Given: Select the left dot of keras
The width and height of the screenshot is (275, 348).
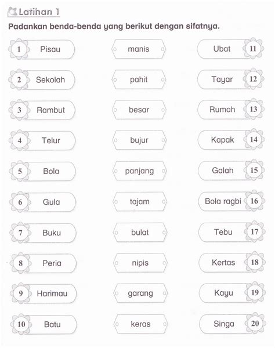Looking at the screenshot, I should click(x=117, y=324).
